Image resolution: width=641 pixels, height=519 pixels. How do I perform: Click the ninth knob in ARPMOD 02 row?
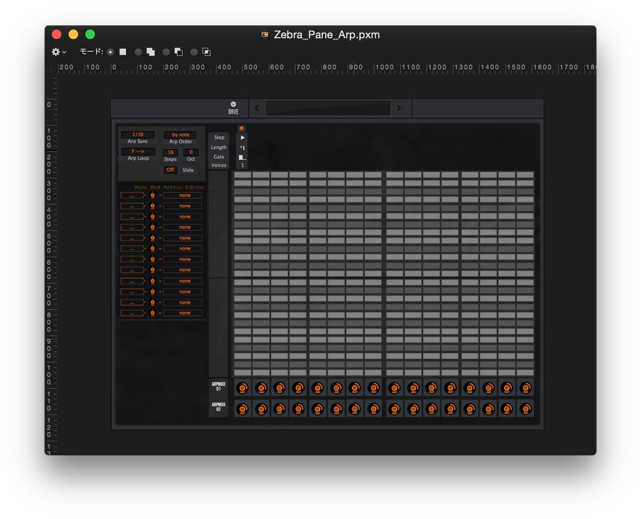coord(394,409)
